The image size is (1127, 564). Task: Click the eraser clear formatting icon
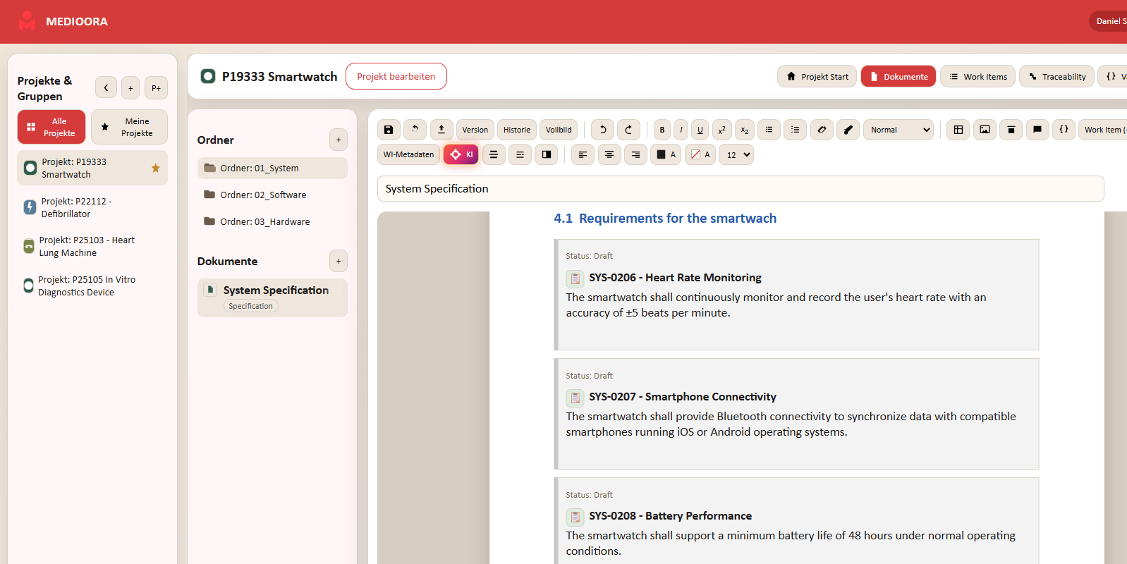click(822, 130)
